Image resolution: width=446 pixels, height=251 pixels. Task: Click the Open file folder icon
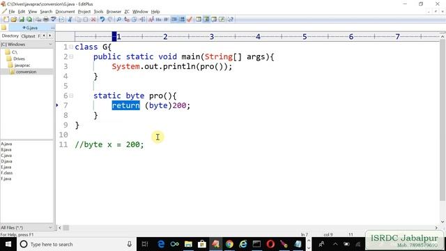coord(14,20)
